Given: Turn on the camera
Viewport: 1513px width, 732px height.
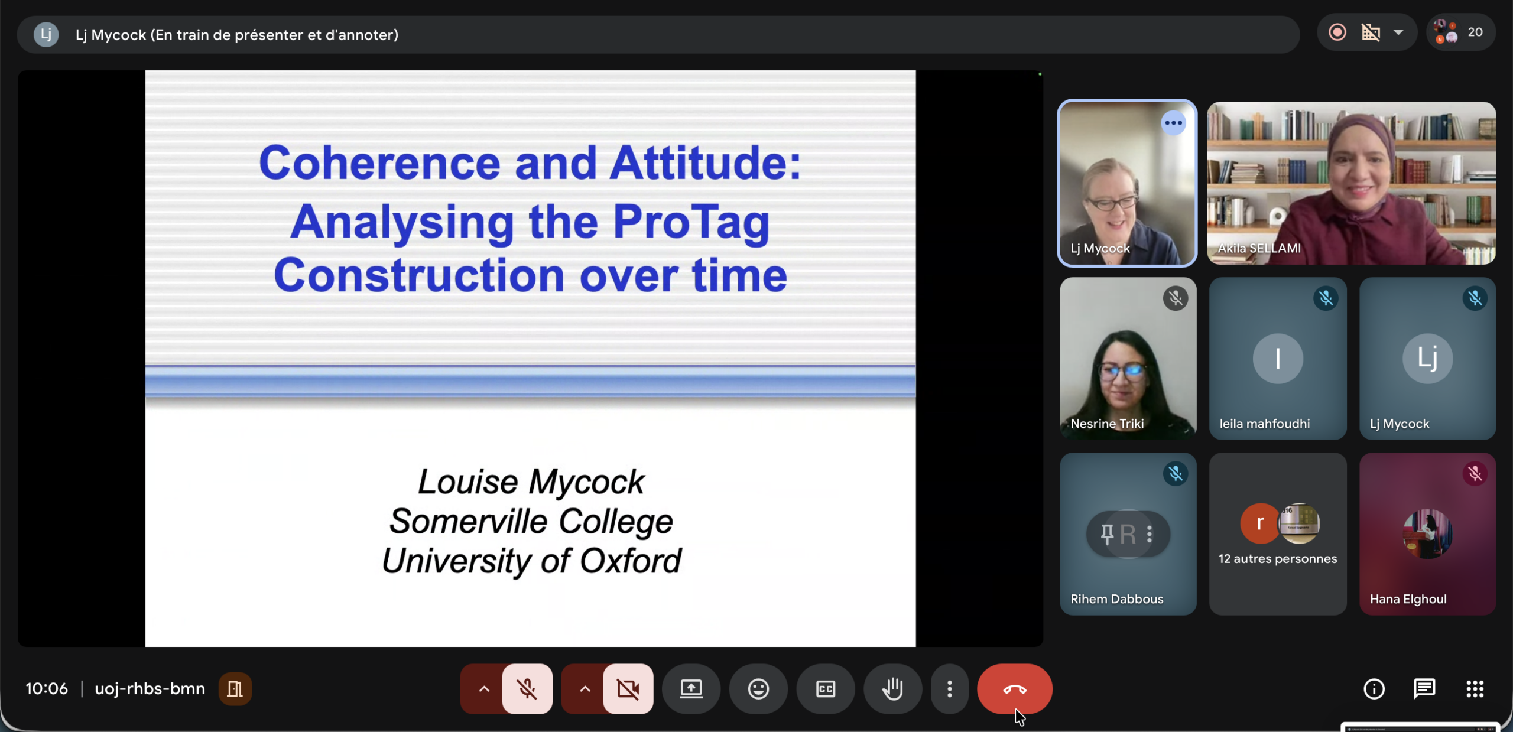Looking at the screenshot, I should coord(628,688).
